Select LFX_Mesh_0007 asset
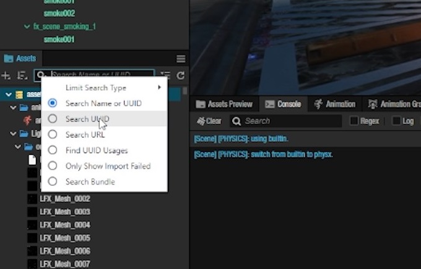The height and width of the screenshot is (269, 421). click(x=65, y=264)
